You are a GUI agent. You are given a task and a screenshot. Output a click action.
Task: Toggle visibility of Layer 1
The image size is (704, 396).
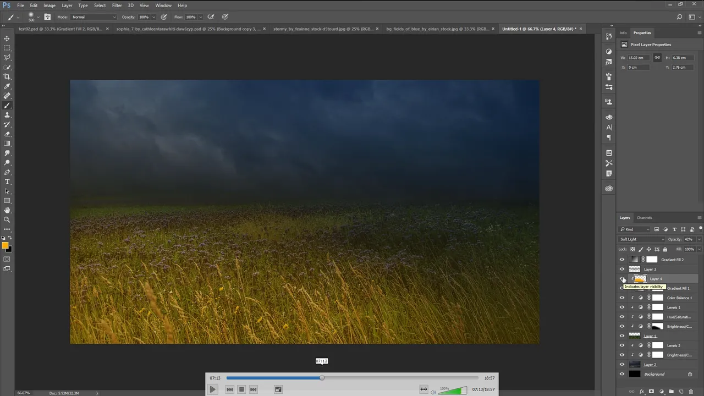(622, 335)
